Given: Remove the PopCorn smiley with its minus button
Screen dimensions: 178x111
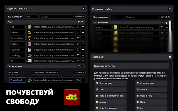Looking at the screenshot, I should point(83,44).
